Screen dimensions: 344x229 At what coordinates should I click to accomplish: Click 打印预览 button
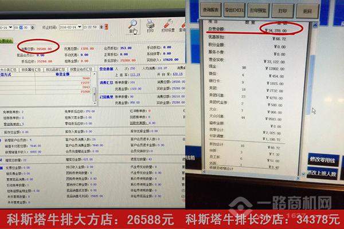258,10
